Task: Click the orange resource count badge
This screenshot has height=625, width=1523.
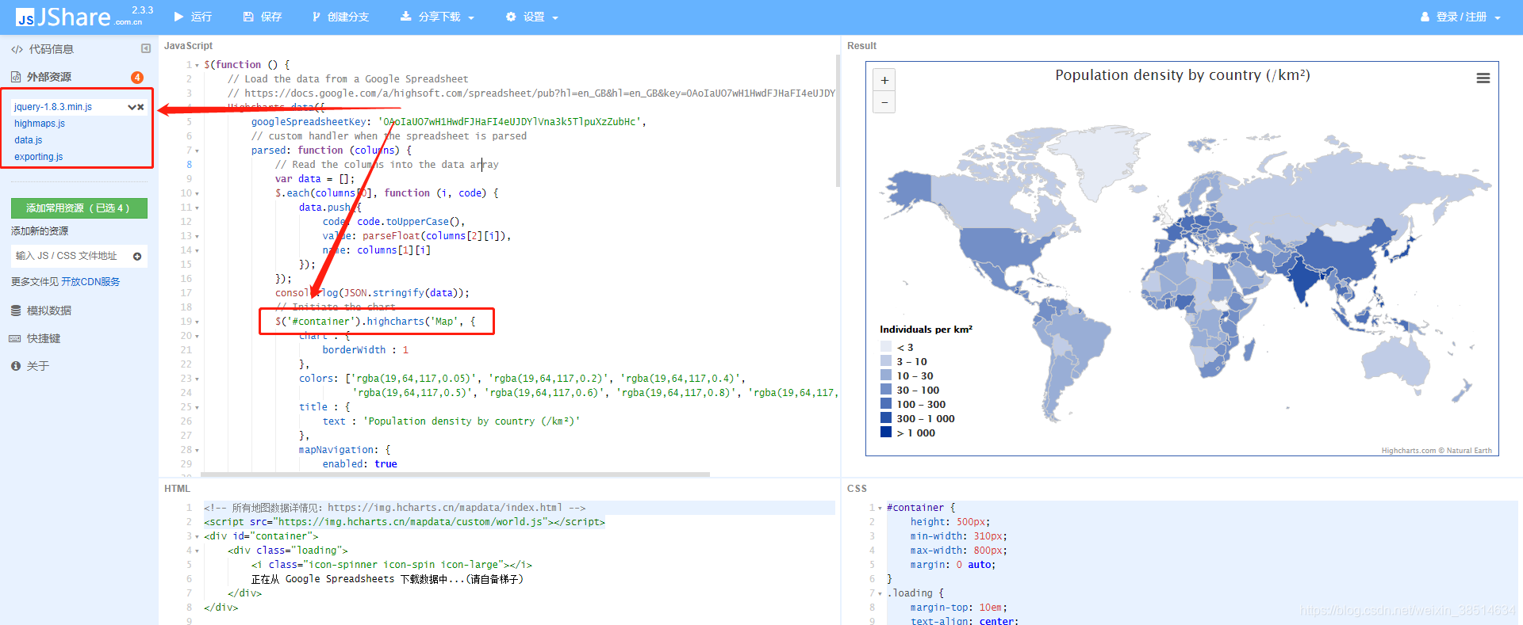Action: pyautogui.click(x=137, y=77)
